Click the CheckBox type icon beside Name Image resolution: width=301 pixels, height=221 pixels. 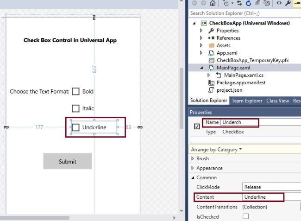[x=197, y=126]
